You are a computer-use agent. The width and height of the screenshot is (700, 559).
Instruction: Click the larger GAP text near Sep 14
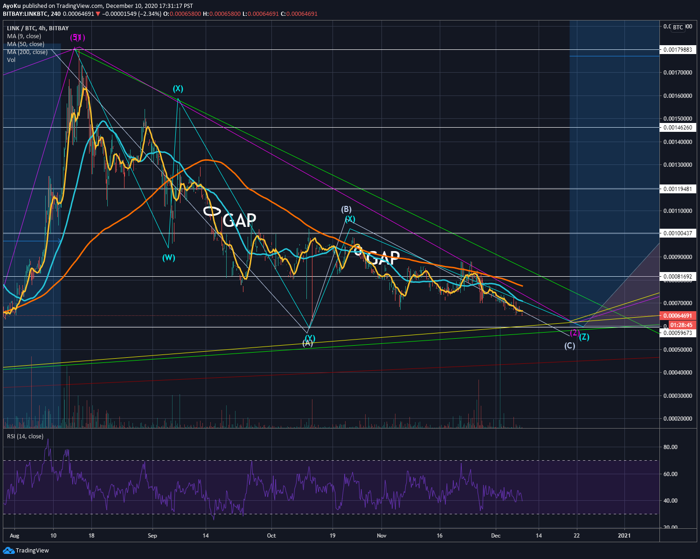coord(239,220)
